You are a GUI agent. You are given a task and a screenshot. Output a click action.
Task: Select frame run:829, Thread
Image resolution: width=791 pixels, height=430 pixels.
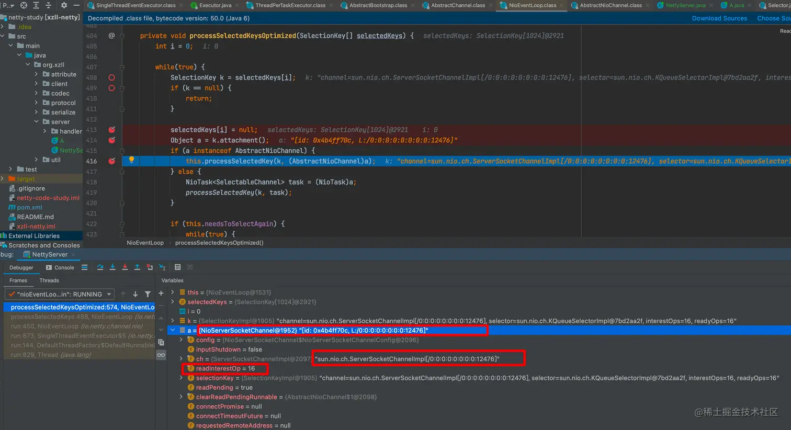point(79,355)
